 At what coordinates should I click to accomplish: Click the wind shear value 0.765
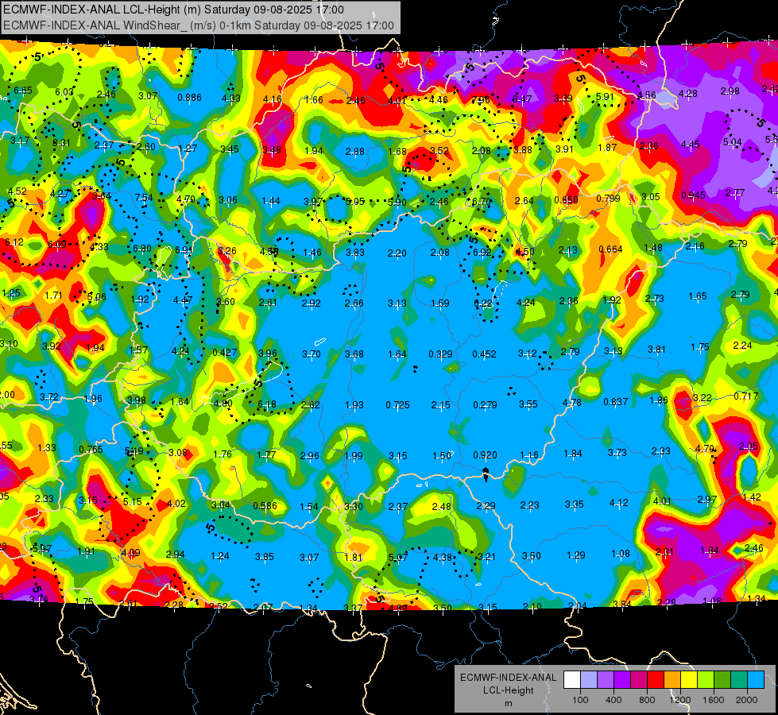(91, 449)
